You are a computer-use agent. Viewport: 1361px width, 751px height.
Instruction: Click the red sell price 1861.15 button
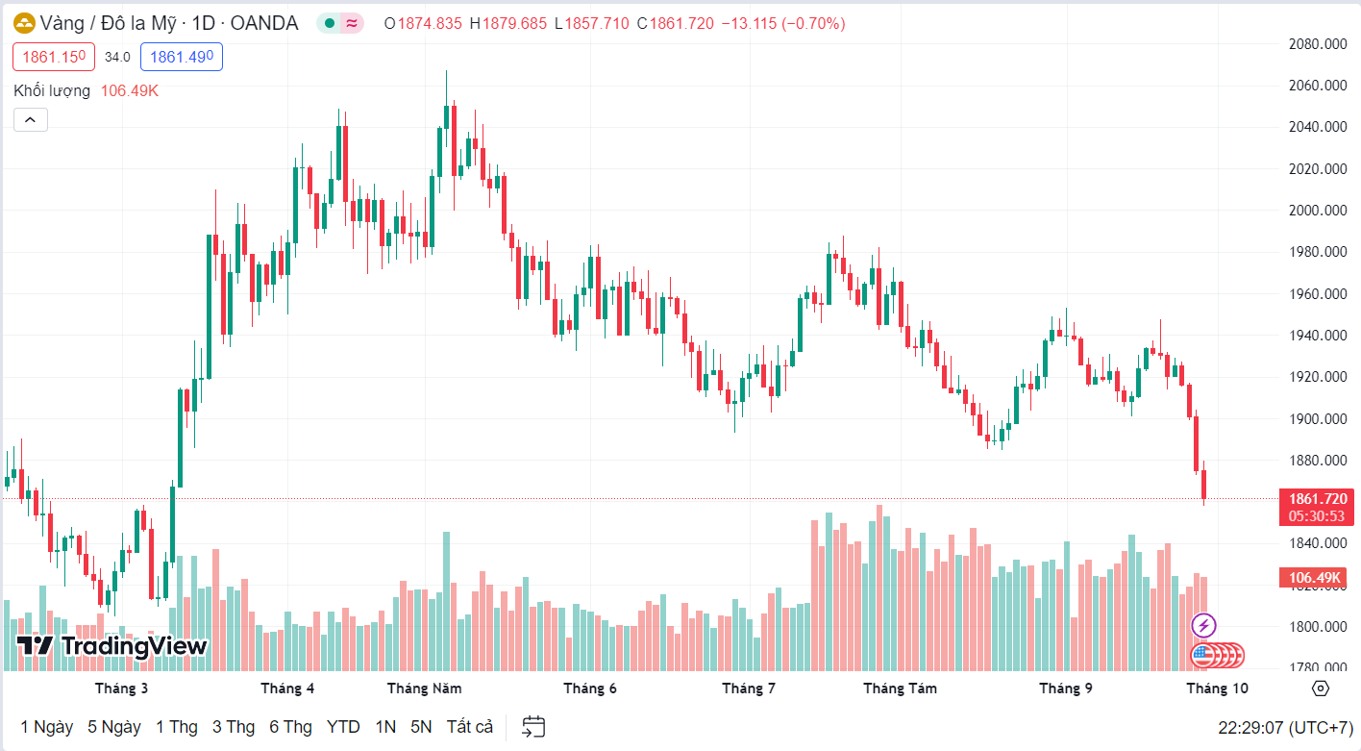(x=54, y=57)
